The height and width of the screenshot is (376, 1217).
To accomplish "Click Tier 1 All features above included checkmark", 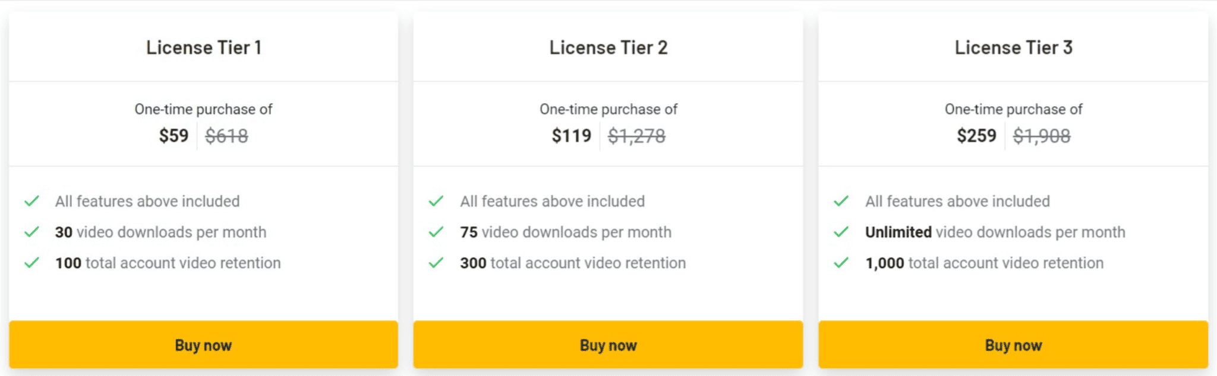I will pos(31,201).
